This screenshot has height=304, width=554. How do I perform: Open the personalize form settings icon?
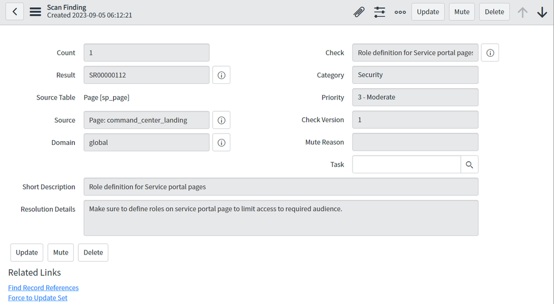point(380,12)
